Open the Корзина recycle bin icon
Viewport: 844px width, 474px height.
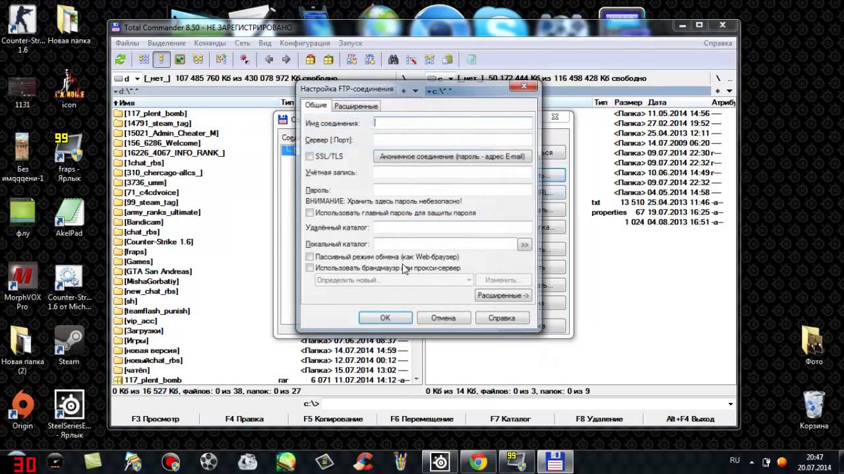[x=814, y=410]
